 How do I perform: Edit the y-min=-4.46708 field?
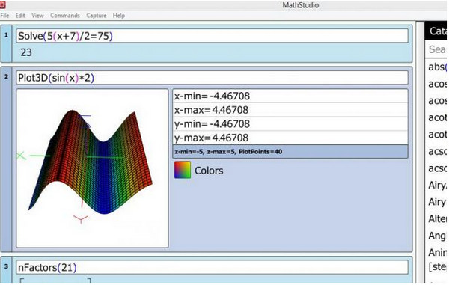(x=290, y=124)
